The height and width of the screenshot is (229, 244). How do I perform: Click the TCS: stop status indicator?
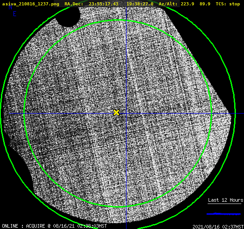coord(228,4)
